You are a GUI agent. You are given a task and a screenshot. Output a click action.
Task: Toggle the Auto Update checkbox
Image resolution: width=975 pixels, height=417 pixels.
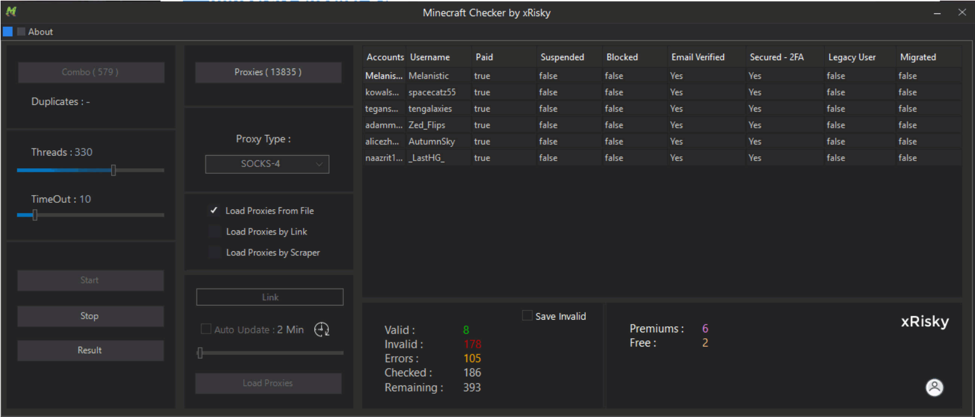tap(206, 329)
